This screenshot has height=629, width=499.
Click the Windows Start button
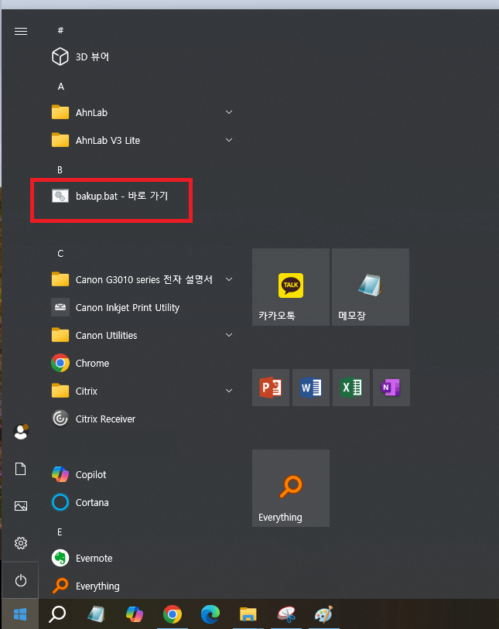pyautogui.click(x=20, y=614)
